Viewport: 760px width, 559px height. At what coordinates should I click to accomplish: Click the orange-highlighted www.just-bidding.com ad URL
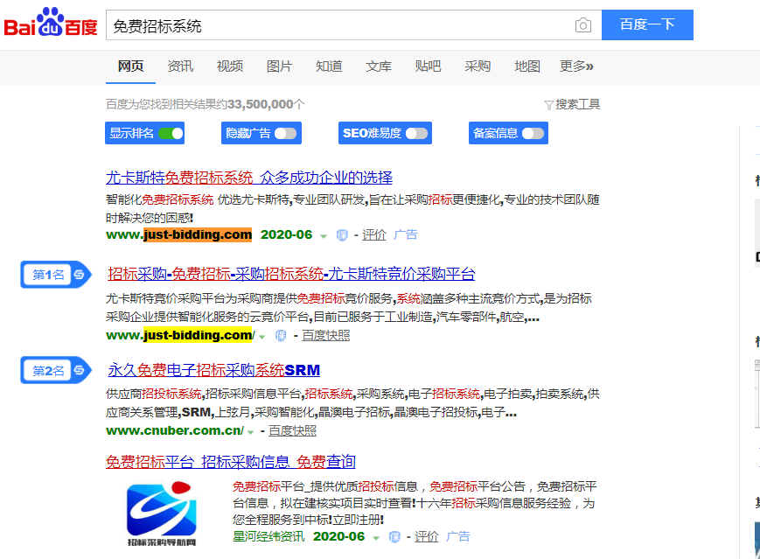point(179,235)
